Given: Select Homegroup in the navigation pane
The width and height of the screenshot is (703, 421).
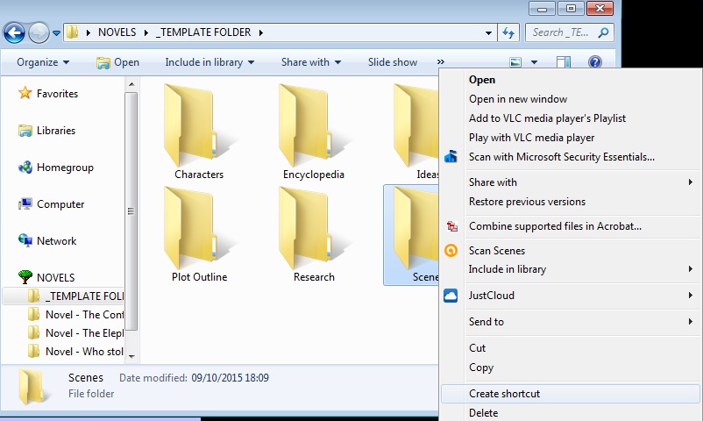Looking at the screenshot, I should (x=55, y=168).
